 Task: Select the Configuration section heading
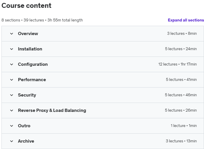33,64
